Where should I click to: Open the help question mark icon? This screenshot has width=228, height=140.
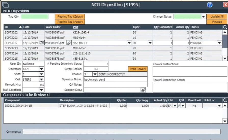click(210, 5)
